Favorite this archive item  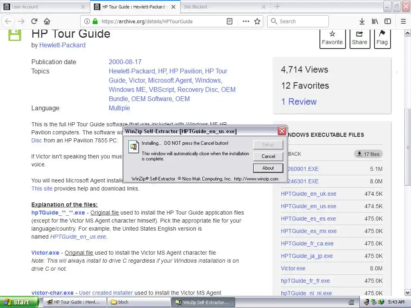[x=332, y=38]
